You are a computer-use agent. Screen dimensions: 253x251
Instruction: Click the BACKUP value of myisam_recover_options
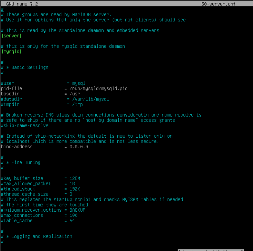[x=77, y=210]
